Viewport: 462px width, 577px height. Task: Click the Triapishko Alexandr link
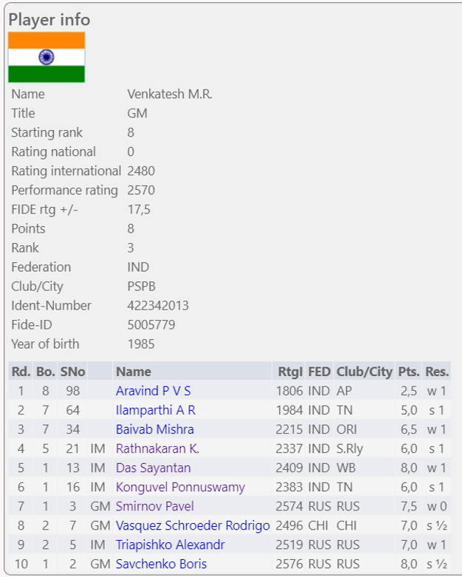tap(170, 544)
